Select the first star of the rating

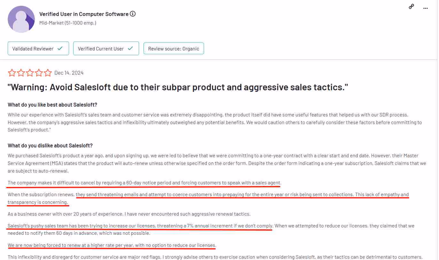pos(12,72)
